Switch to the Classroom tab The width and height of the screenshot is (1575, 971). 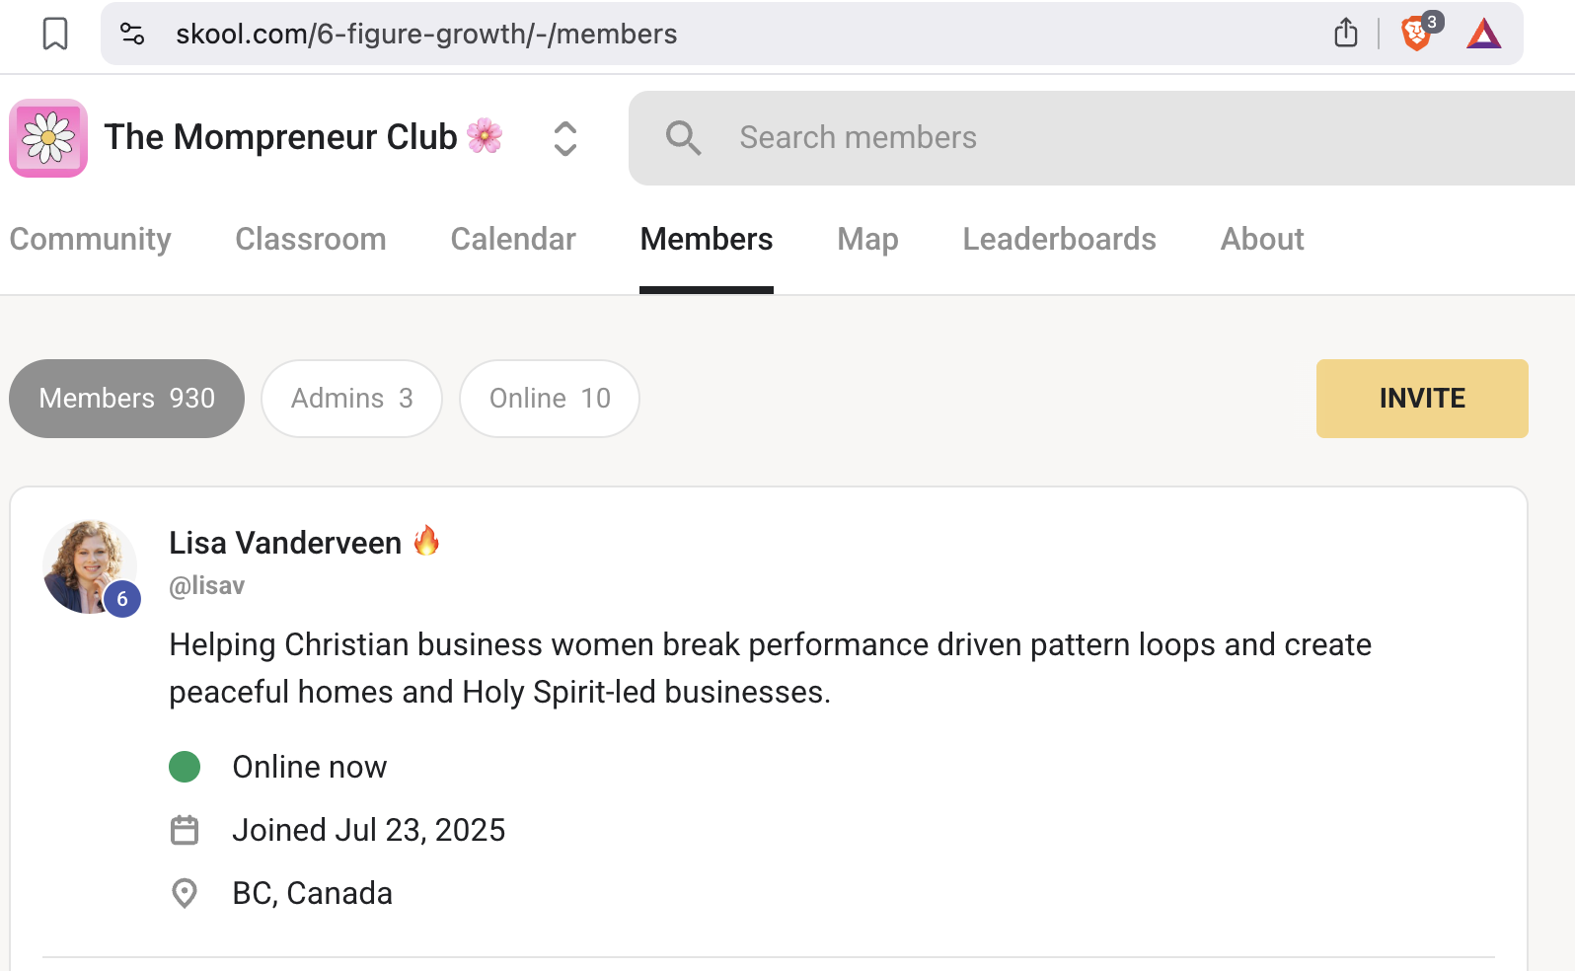pos(310,239)
